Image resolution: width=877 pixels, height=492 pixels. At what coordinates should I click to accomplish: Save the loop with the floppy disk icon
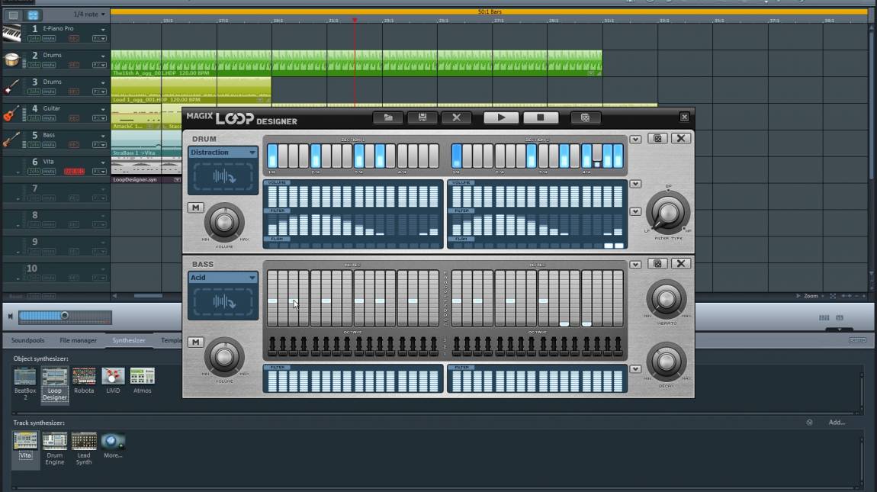point(422,117)
